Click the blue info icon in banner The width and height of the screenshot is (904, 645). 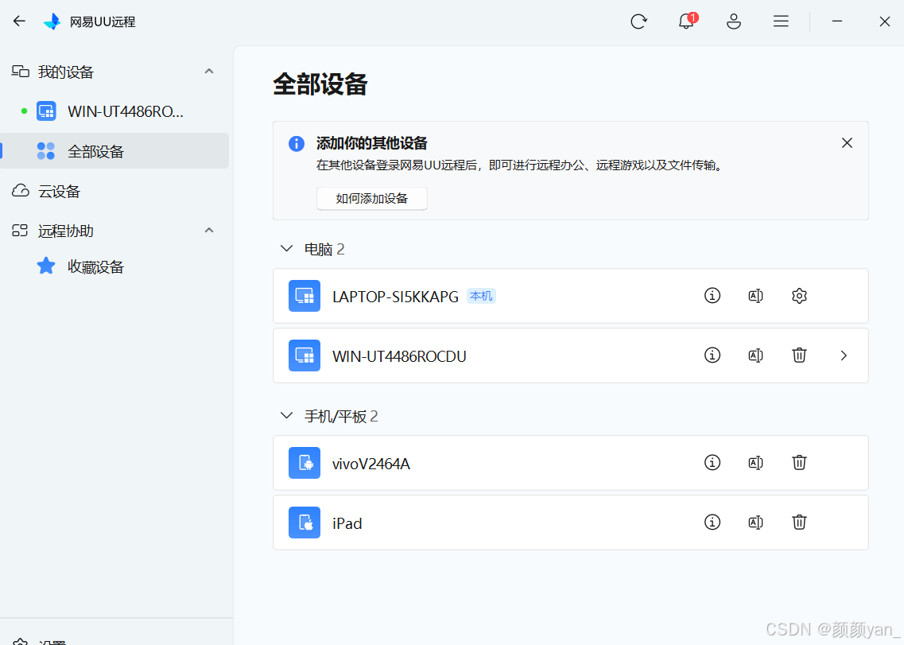click(297, 144)
